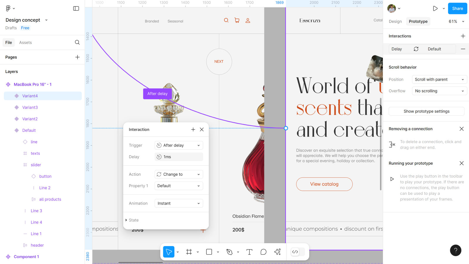The width and height of the screenshot is (469, 264).
Task: Toggle Dev Mode switch in toolbar
Action: pyautogui.click(x=298, y=252)
